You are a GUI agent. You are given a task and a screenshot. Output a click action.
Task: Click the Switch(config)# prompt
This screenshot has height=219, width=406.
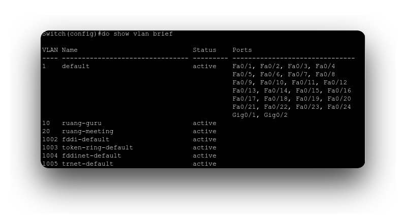[71, 34]
